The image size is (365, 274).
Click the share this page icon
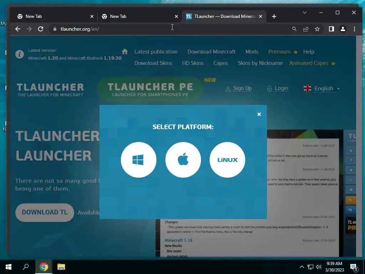click(305, 29)
